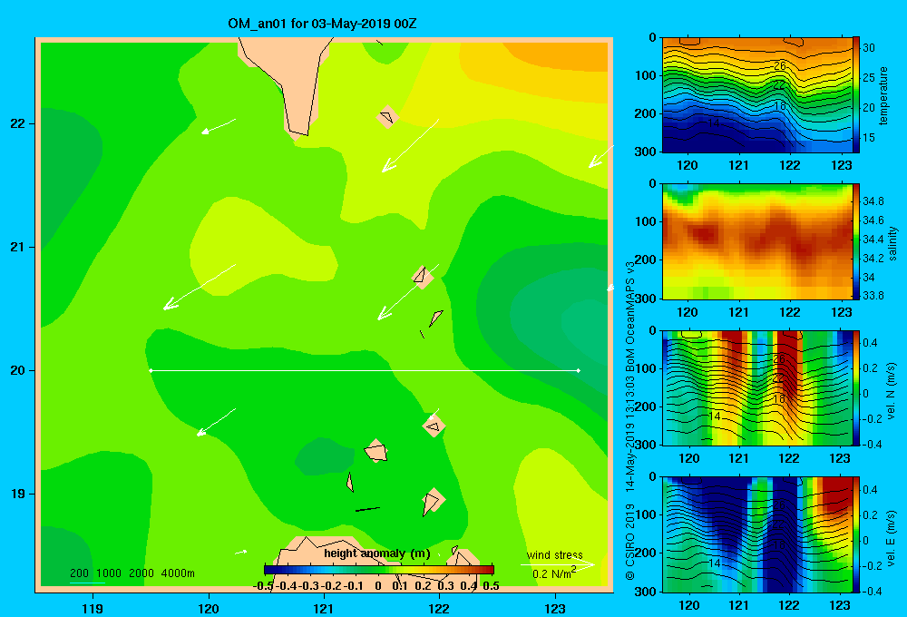Click the 26 isotherm label in temperature panel
This screenshot has height=617, width=907.
coord(780,66)
